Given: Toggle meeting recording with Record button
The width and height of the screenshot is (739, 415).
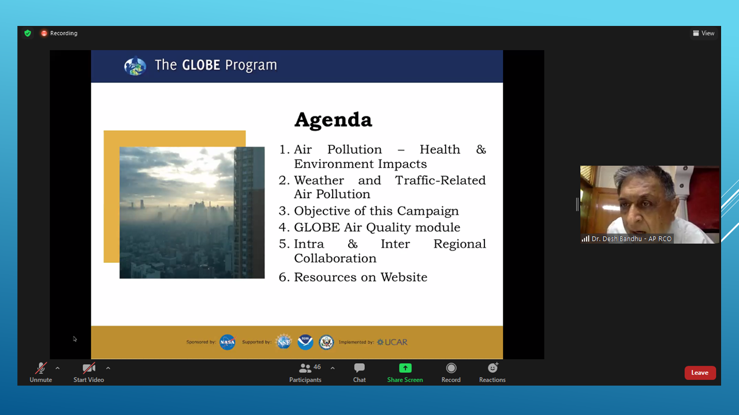Looking at the screenshot, I should pyautogui.click(x=451, y=372).
